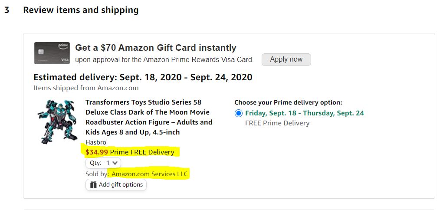Viewport: 443px width, 210px height.
Task: Click the Items shipped from Amazon.com text
Action: [x=86, y=88]
